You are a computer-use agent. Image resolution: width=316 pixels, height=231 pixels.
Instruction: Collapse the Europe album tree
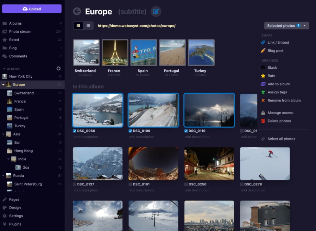tap(3, 85)
